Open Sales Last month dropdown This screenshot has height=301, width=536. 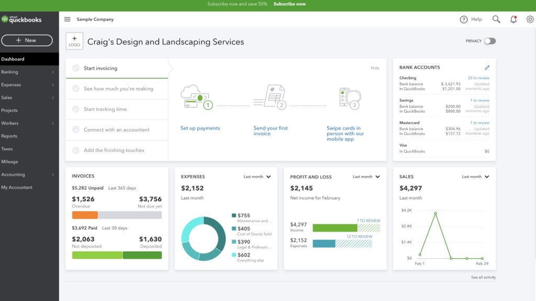click(475, 177)
